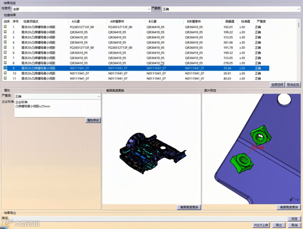Toggle checkbox for row 1
Image resolution: width=303 pixels, height=229 pixels.
click(5, 27)
